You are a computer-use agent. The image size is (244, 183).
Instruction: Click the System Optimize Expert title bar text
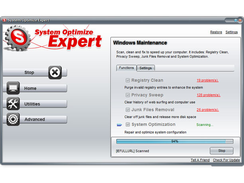tap(29, 20)
